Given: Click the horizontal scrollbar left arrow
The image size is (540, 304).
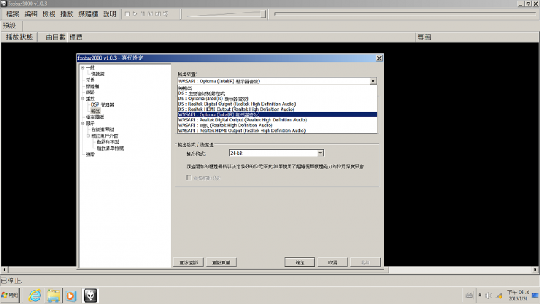Looking at the screenshot, I should click(x=4, y=270).
